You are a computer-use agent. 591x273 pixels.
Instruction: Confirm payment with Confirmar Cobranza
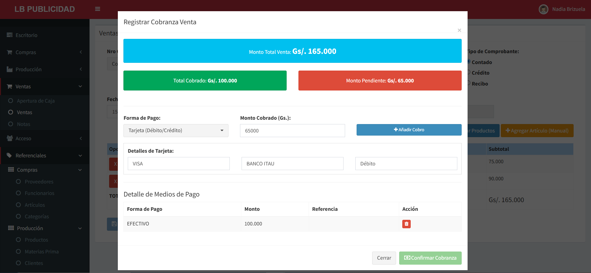430,258
